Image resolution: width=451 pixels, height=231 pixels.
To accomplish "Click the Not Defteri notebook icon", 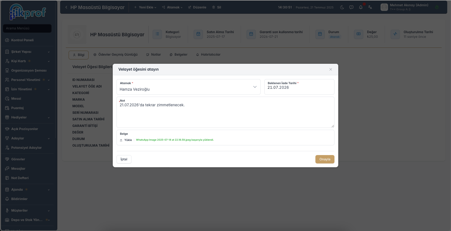I will [7, 178].
